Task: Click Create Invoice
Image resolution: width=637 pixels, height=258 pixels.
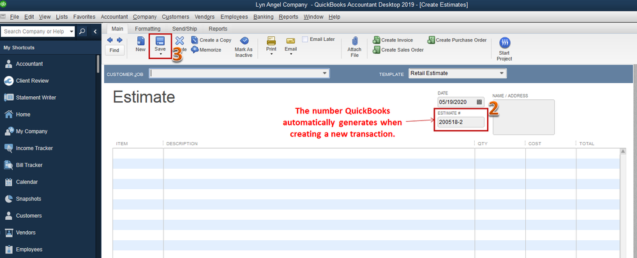Action: [x=393, y=40]
